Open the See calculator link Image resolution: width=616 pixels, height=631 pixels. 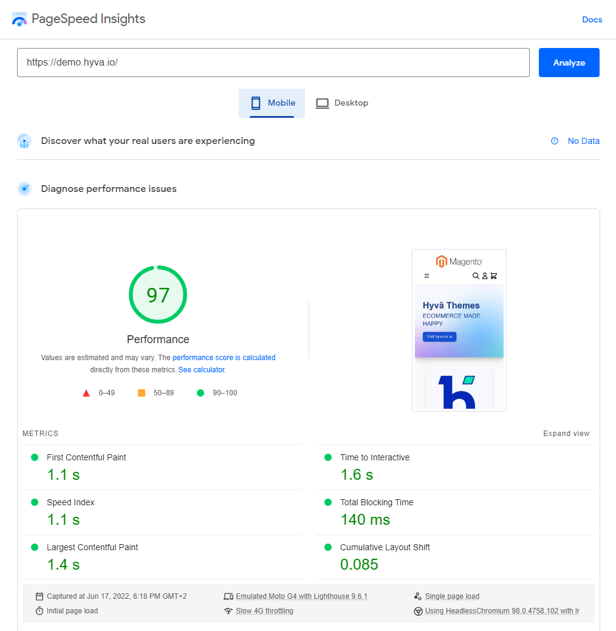pos(201,370)
